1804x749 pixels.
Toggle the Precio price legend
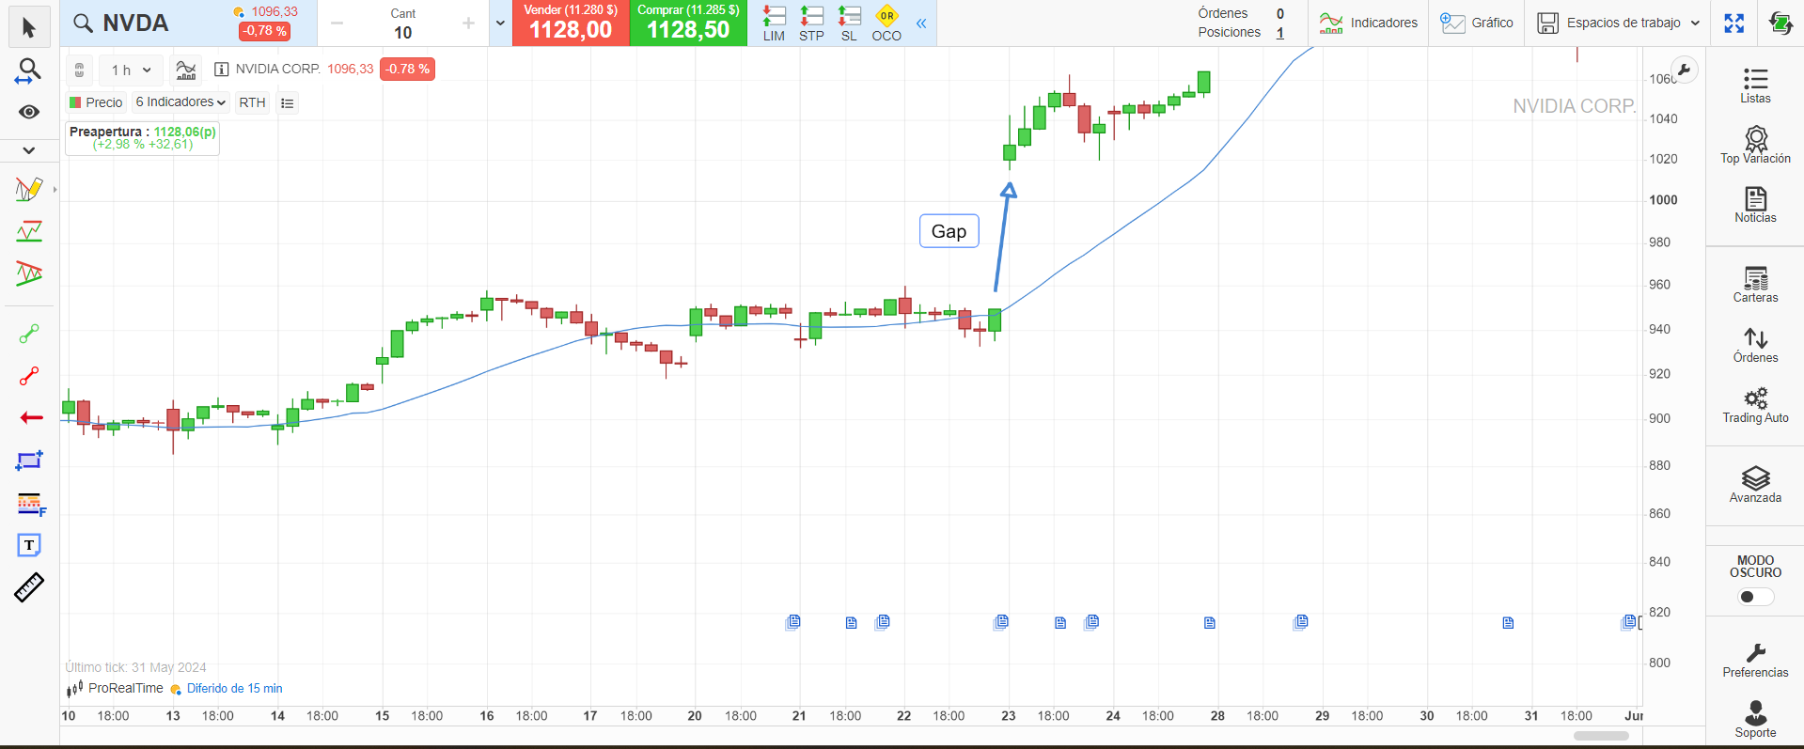point(96,102)
